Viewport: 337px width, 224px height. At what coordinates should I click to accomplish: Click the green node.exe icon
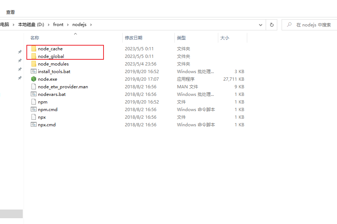(x=34, y=79)
